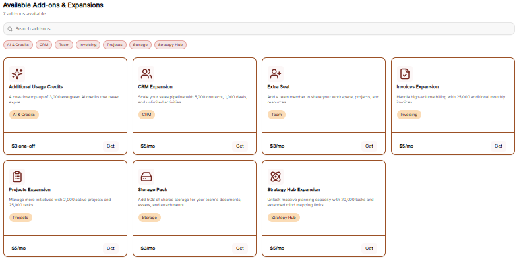Click the magnifier icon in search bar
Viewport: 517px width, 263px height.
coord(10,29)
